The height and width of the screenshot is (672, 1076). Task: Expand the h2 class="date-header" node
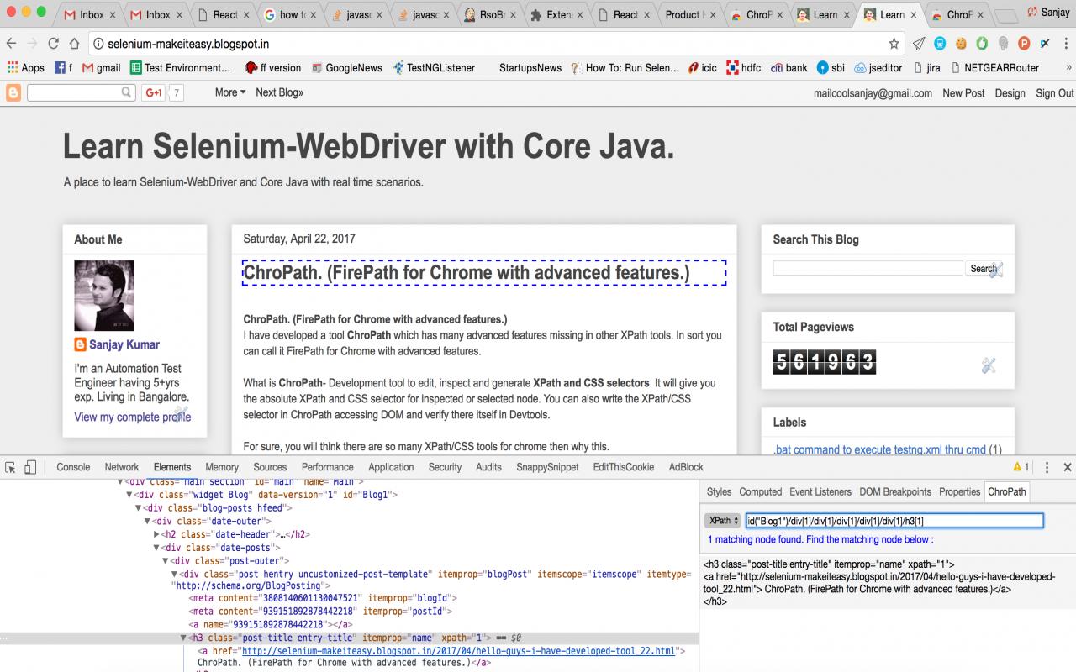point(156,534)
